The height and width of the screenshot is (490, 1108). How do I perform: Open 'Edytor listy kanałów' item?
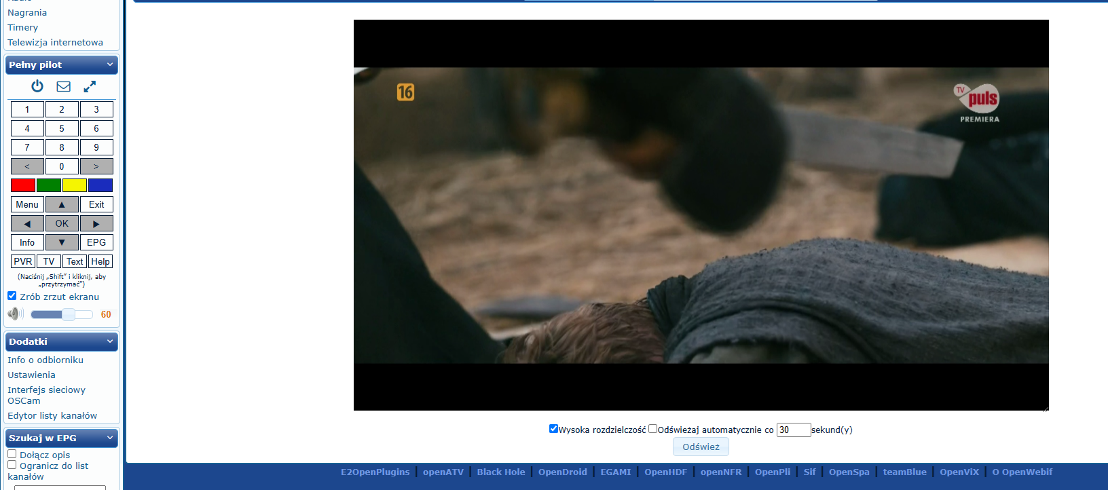52,416
